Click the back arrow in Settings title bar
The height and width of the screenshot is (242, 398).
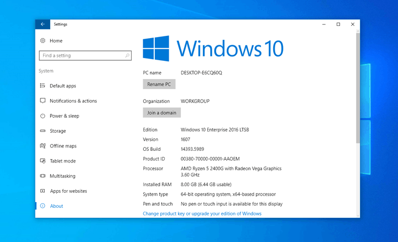(x=43, y=24)
